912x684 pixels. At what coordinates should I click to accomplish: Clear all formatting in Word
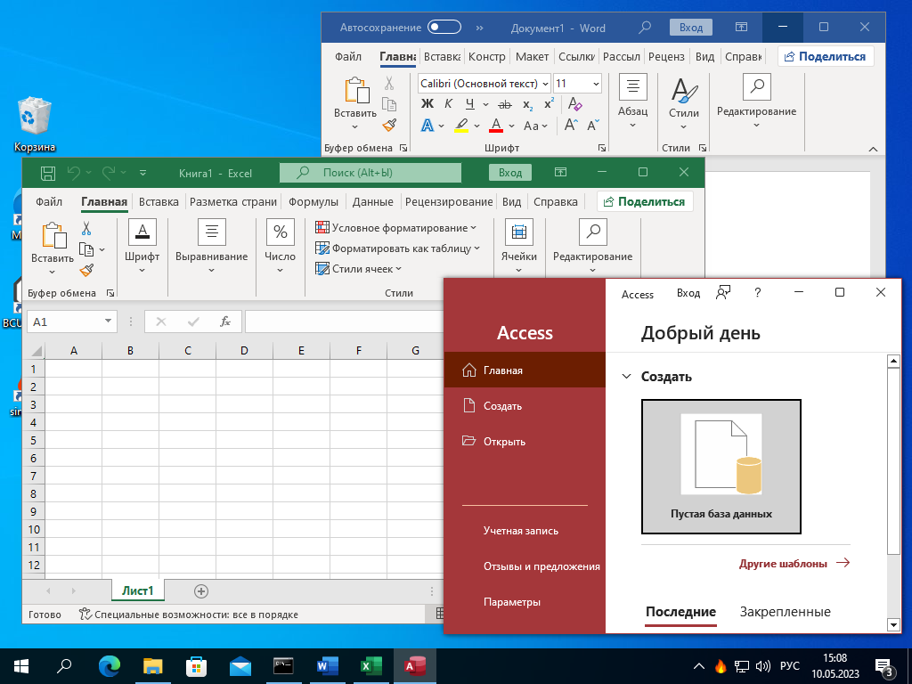[574, 104]
